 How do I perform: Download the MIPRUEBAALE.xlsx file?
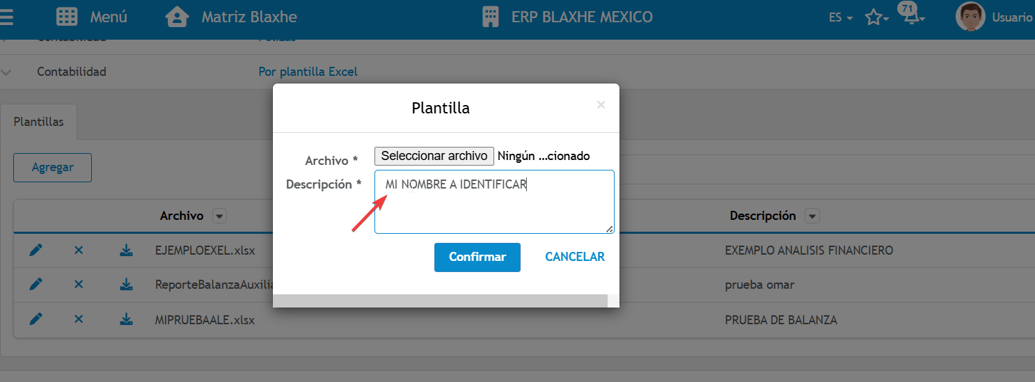[x=126, y=319]
